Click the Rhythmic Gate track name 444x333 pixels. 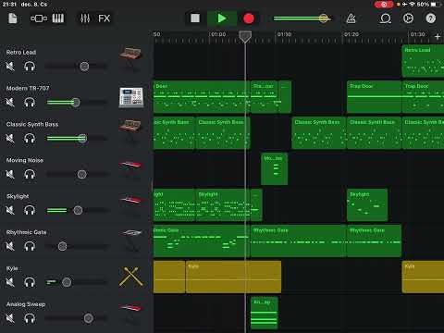coord(27,232)
